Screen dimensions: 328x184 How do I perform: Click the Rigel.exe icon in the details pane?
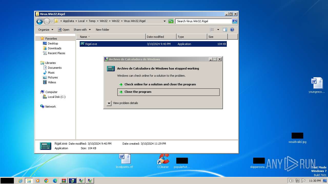pos(46,146)
